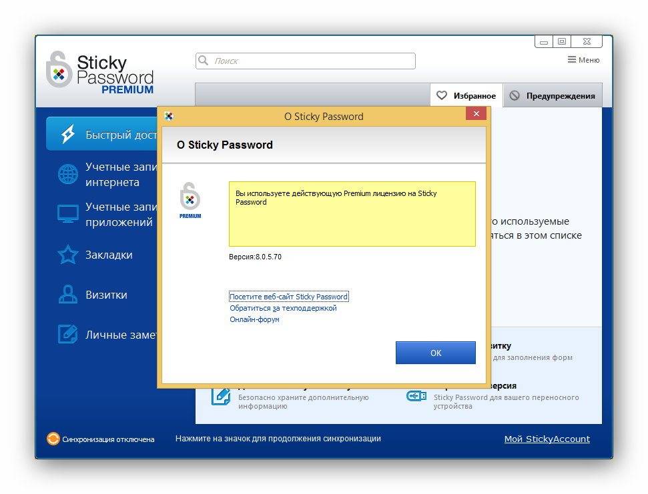Click Безопасно храните дополнительную информацию text
648x494 pixels.
tap(303, 401)
